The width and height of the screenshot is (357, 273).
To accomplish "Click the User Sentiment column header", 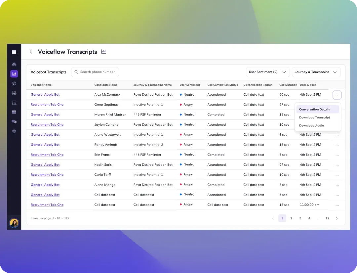I will 190,85.
